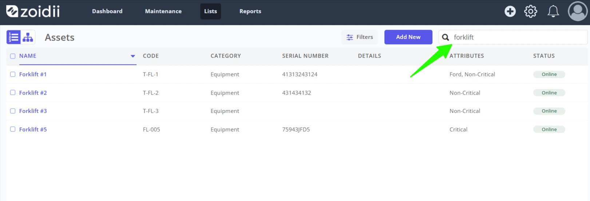Open the Filters panel
The width and height of the screenshot is (590, 201).
(360, 37)
